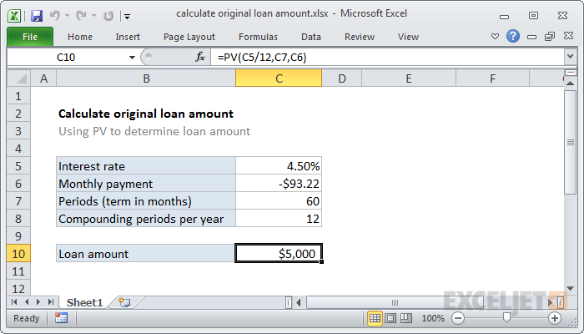Click the green File button
This screenshot has height=334, width=584.
29,37
